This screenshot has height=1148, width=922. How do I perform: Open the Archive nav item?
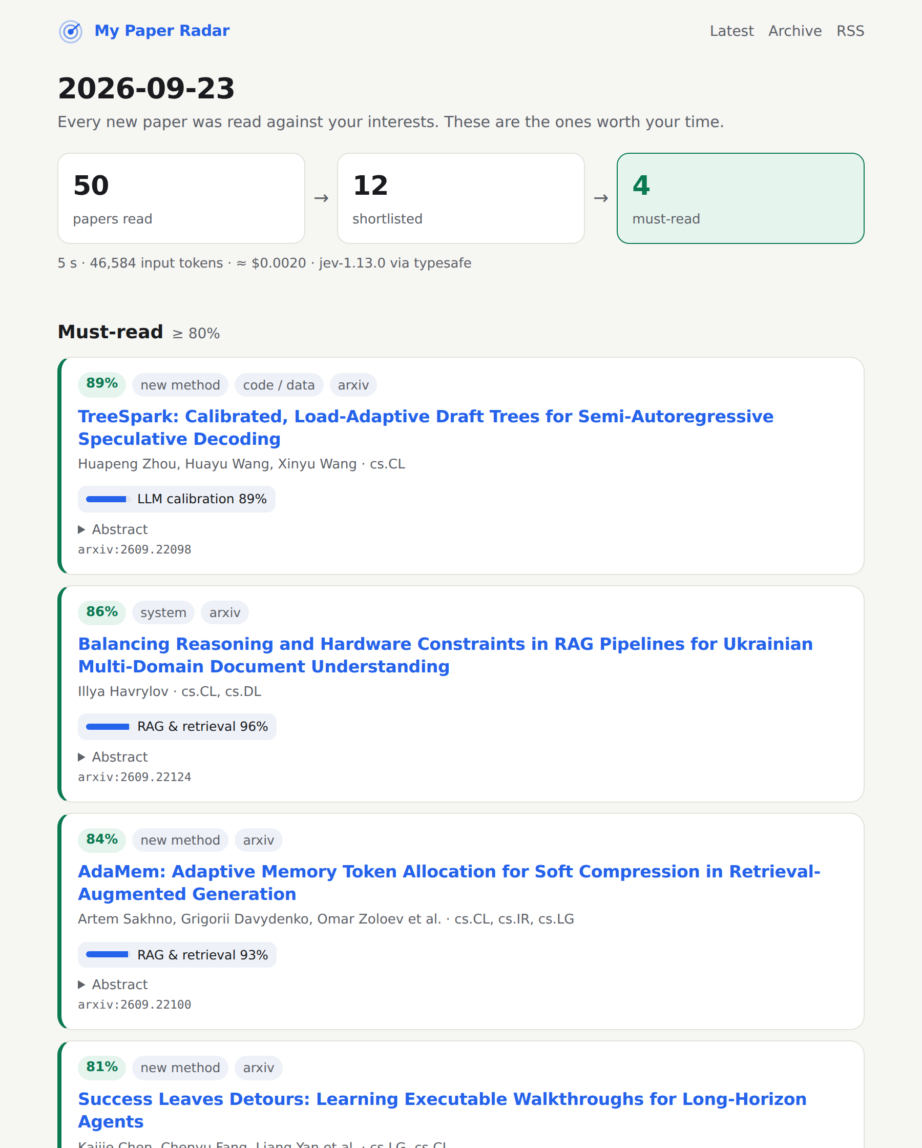point(795,31)
